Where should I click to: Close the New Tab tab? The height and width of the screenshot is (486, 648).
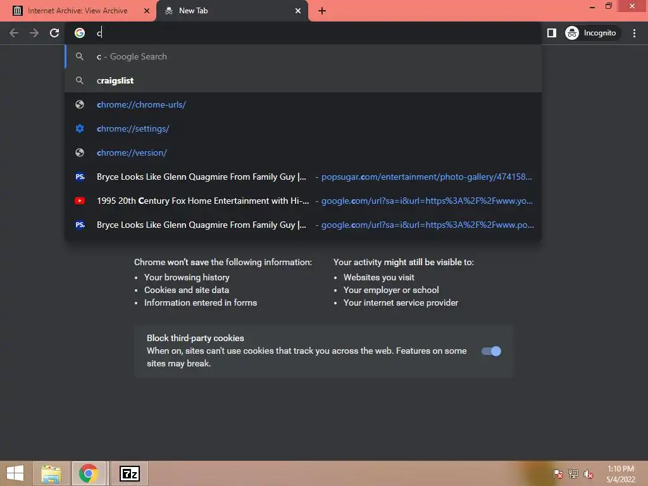click(x=298, y=11)
